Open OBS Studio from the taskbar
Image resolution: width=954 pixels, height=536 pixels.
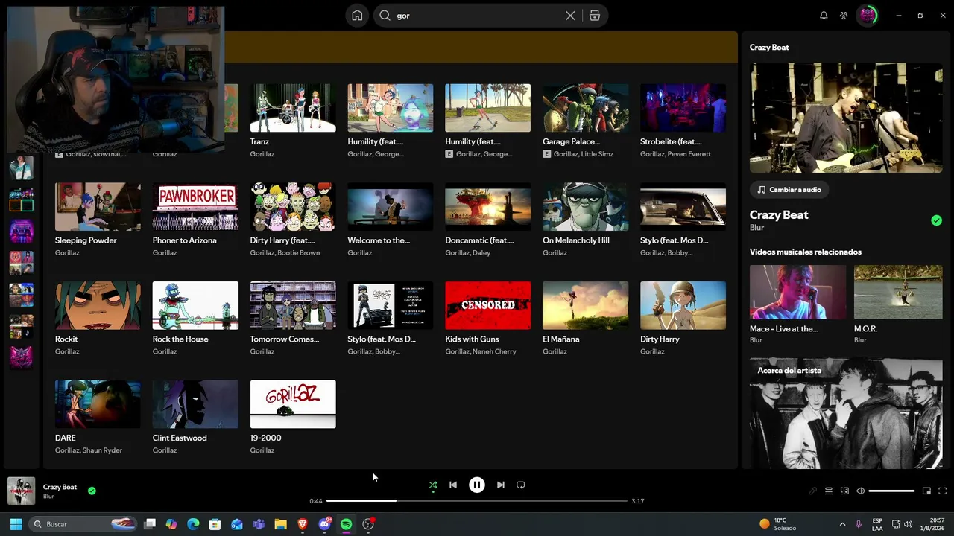(368, 524)
